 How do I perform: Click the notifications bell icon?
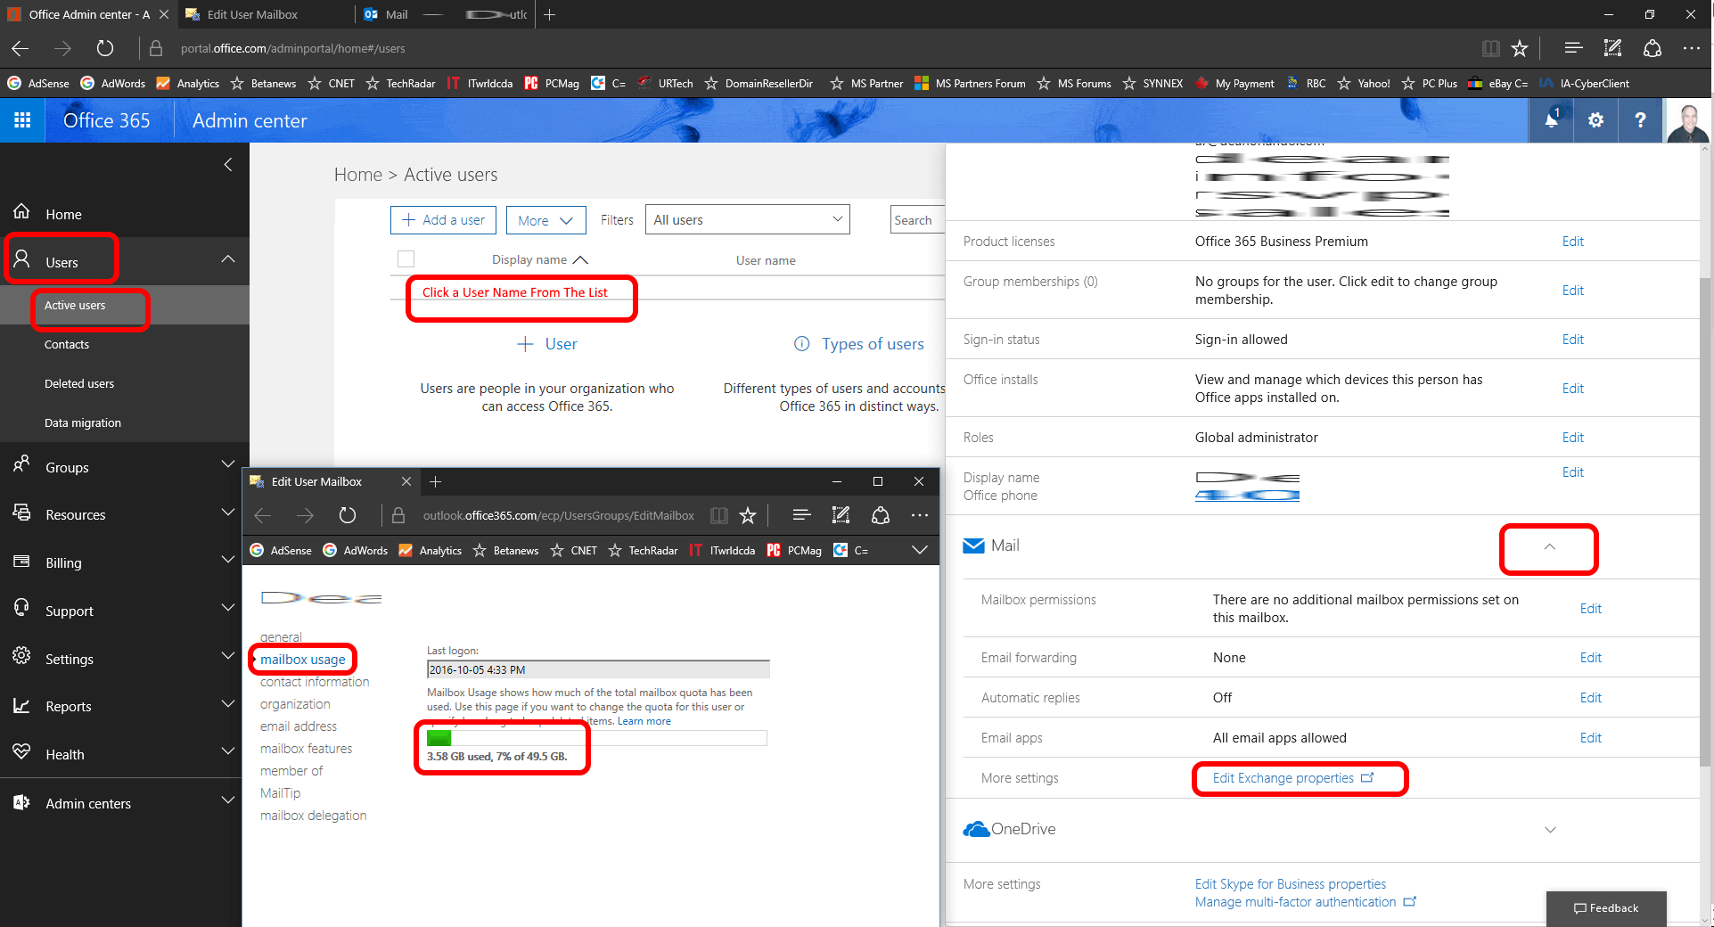click(1552, 120)
